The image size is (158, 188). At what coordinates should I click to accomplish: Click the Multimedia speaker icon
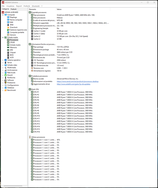[x=6, y=68]
